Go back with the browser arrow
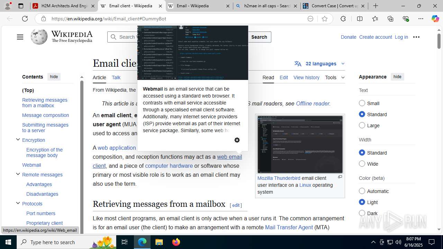The width and height of the screenshot is (443, 249). coord(10,19)
